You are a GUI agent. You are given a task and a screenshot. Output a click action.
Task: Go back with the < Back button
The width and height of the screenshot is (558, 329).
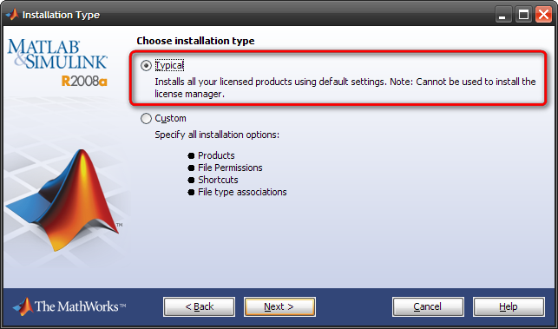click(x=200, y=306)
